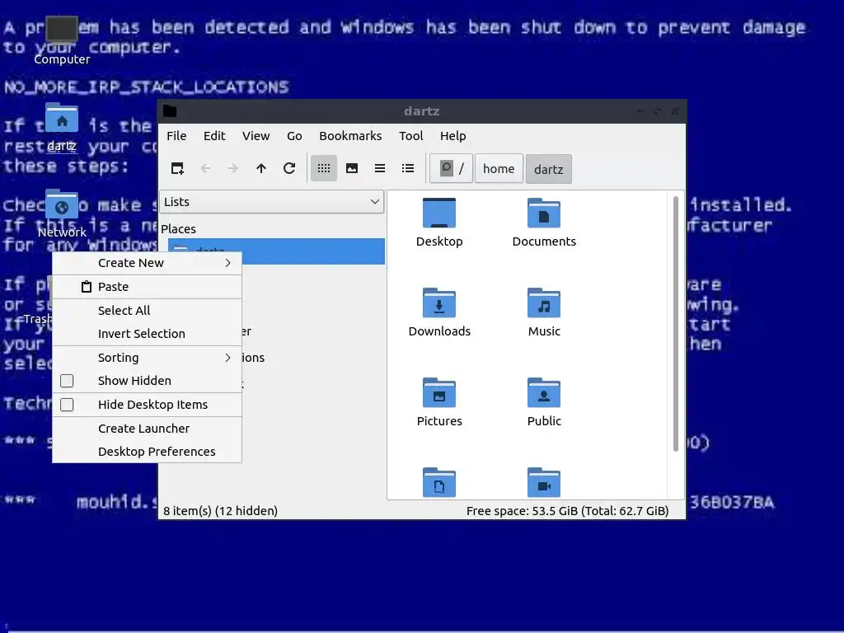Open the Help menu
This screenshot has height=633, width=844.
pyautogui.click(x=452, y=136)
